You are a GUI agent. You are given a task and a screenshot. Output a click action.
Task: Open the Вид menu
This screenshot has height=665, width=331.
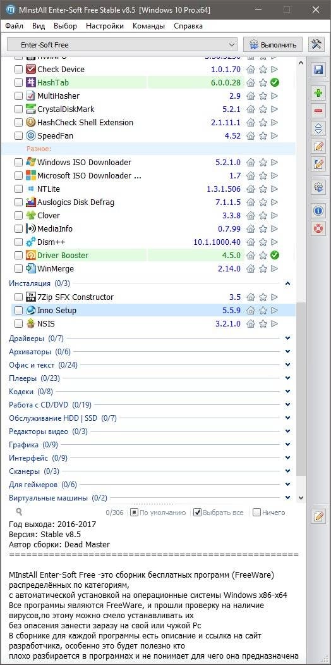point(39,26)
